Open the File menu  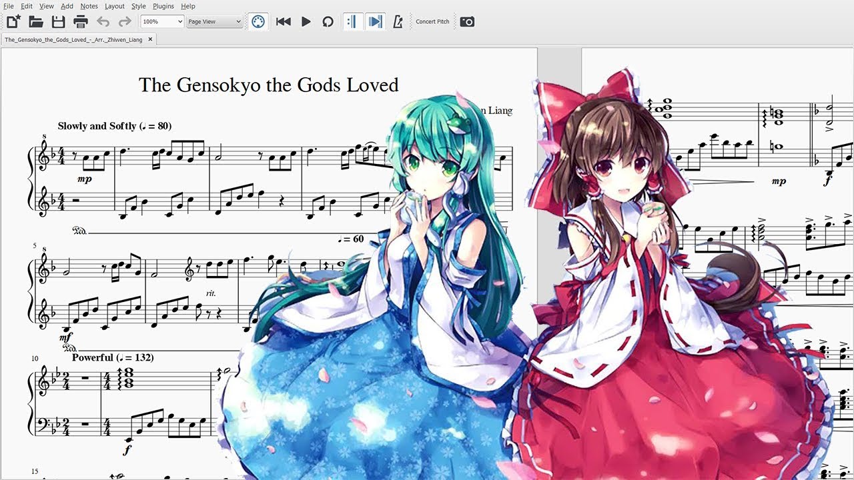click(9, 6)
